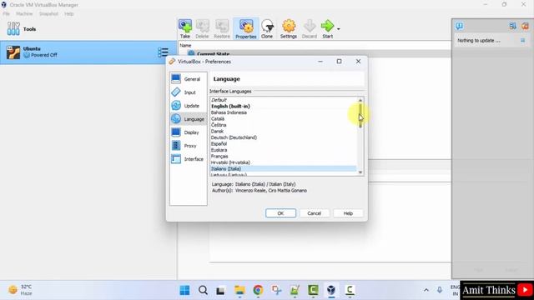534x300 pixels.
Task: Open the Windows Start menu
Action: click(184, 290)
